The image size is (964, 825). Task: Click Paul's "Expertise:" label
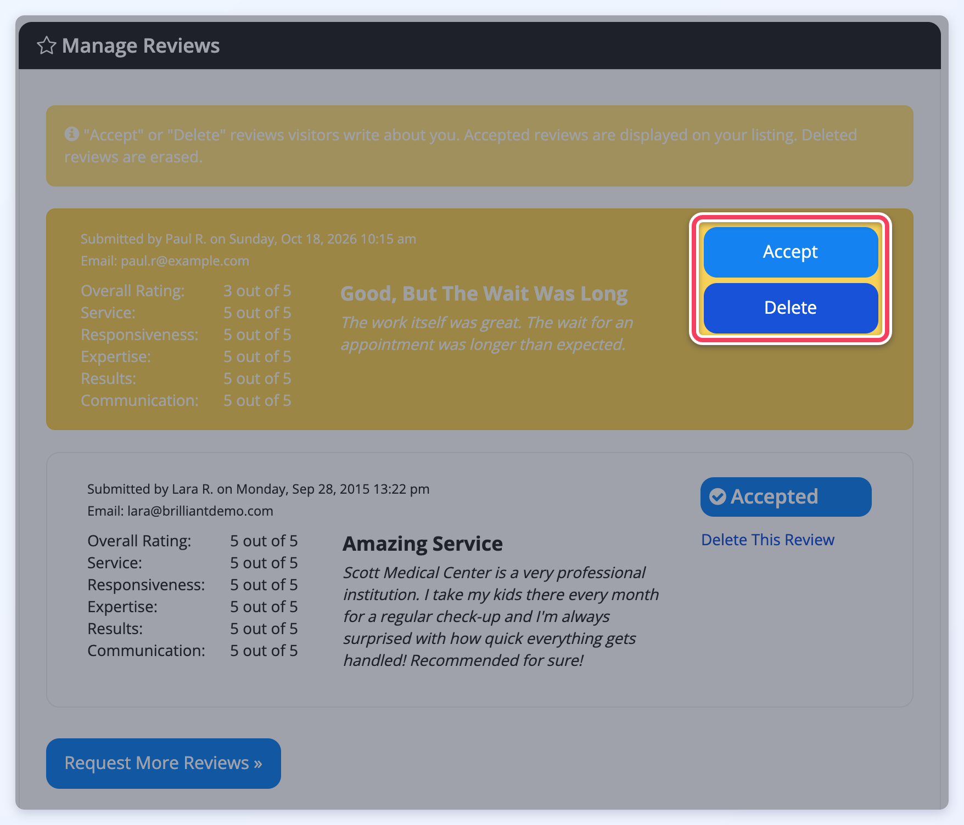pyautogui.click(x=116, y=357)
